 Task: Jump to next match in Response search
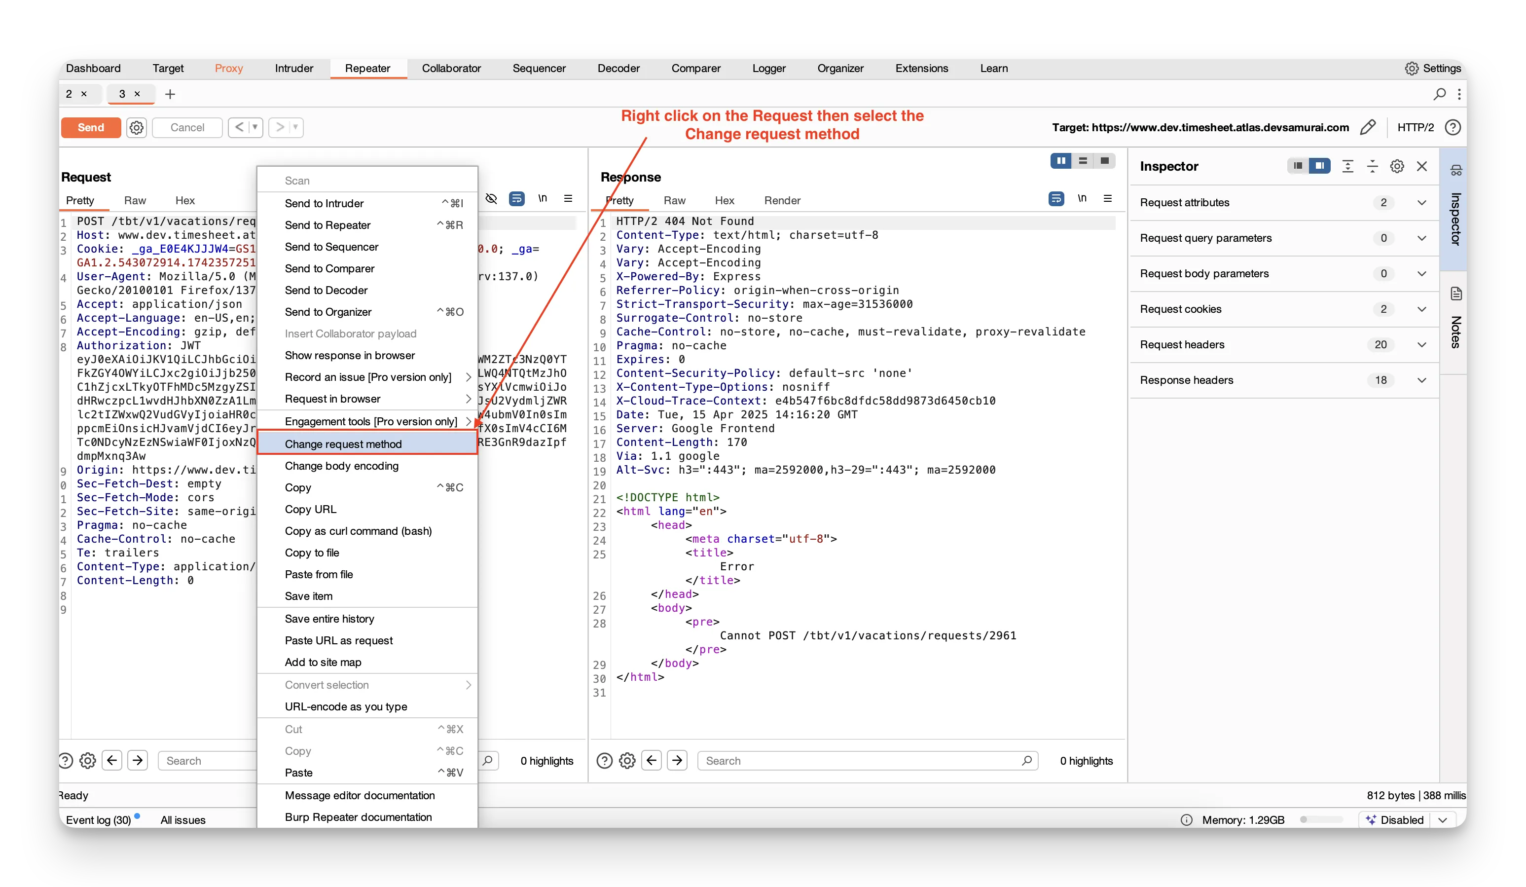coord(678,761)
